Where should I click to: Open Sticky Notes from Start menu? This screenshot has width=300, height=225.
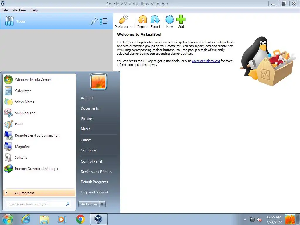tap(40, 102)
